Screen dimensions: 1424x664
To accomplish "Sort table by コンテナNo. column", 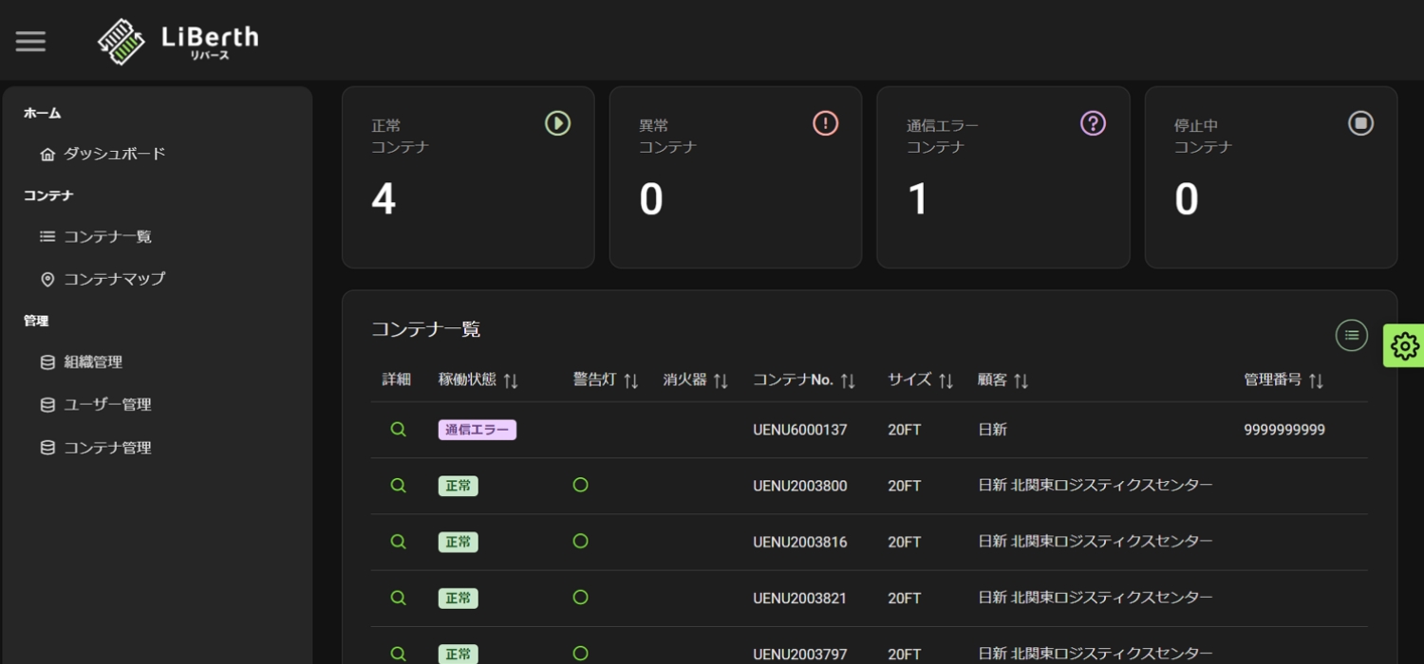I will coord(848,380).
